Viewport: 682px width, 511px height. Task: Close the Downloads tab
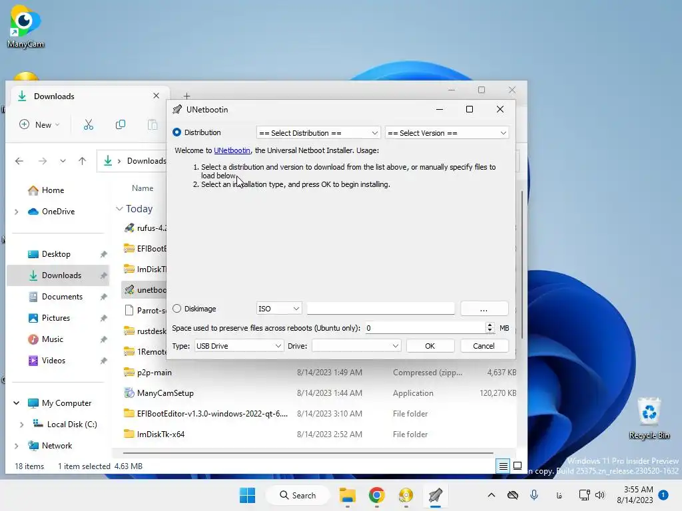[x=156, y=96]
